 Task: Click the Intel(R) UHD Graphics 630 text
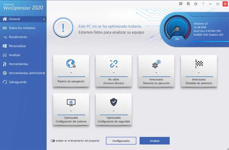(x=208, y=35)
